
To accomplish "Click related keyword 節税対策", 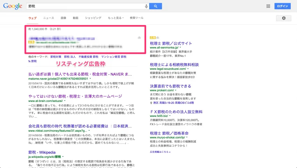I will coord(56,57).
